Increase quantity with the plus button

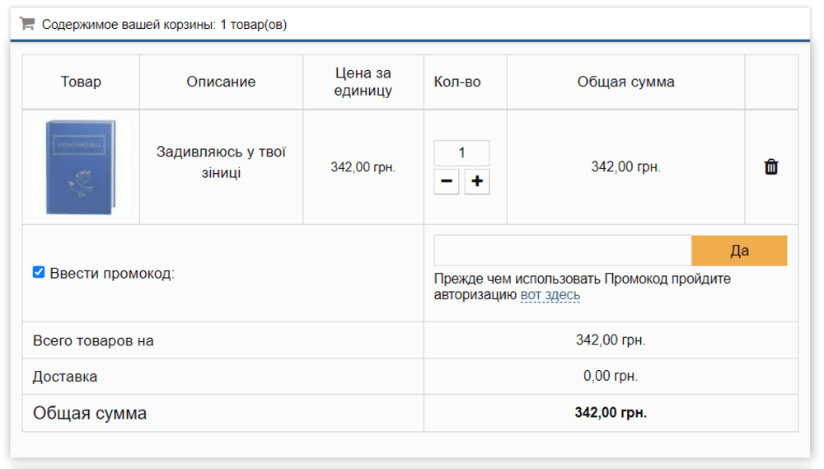click(476, 181)
